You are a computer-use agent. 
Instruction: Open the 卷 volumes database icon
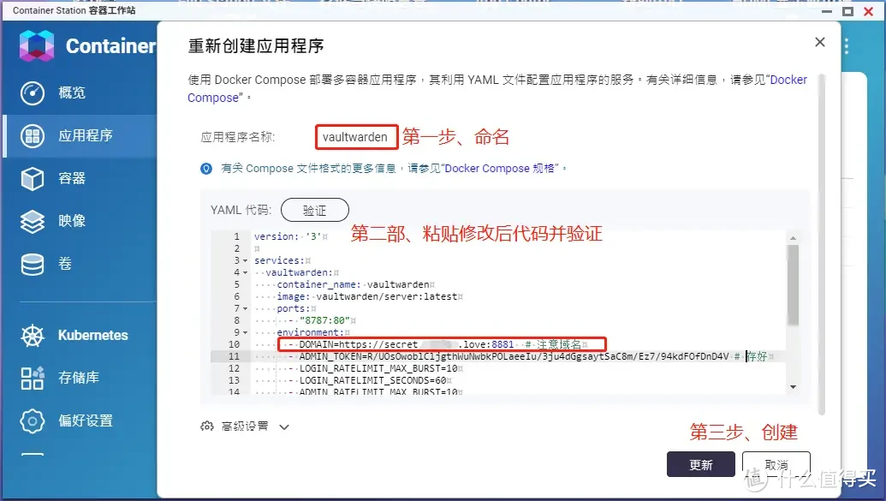click(x=33, y=264)
